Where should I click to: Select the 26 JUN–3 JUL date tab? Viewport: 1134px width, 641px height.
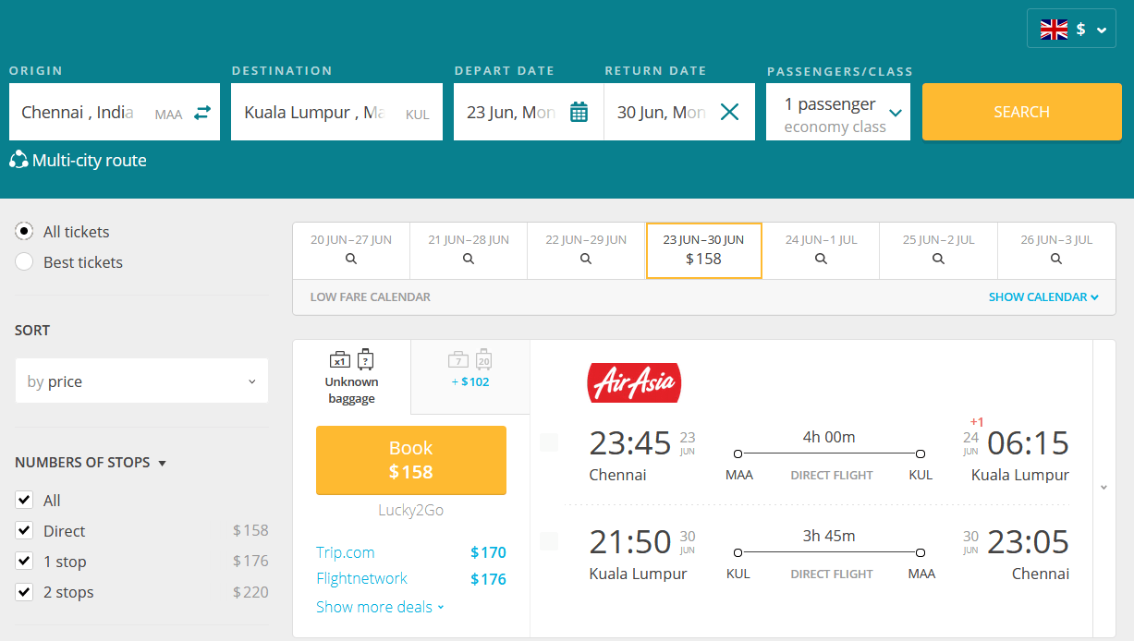(x=1056, y=250)
